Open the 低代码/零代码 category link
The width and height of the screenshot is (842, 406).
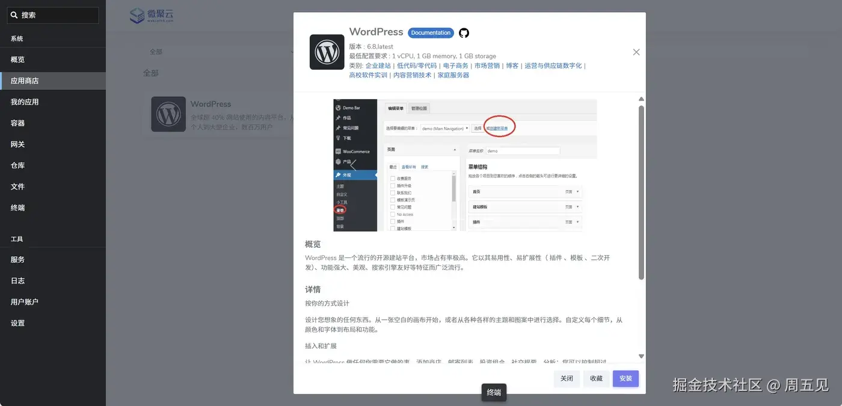(x=417, y=66)
